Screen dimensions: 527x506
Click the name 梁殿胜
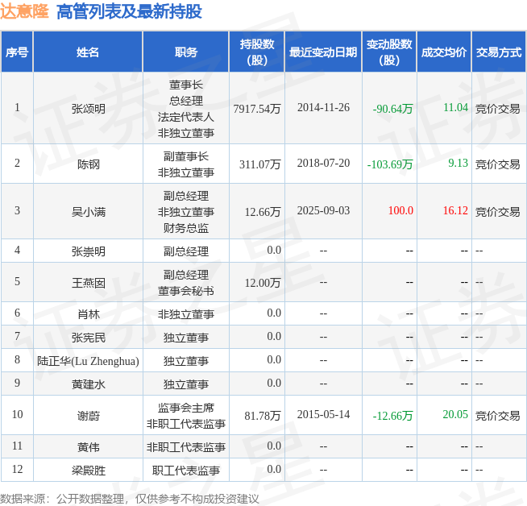[89, 471]
